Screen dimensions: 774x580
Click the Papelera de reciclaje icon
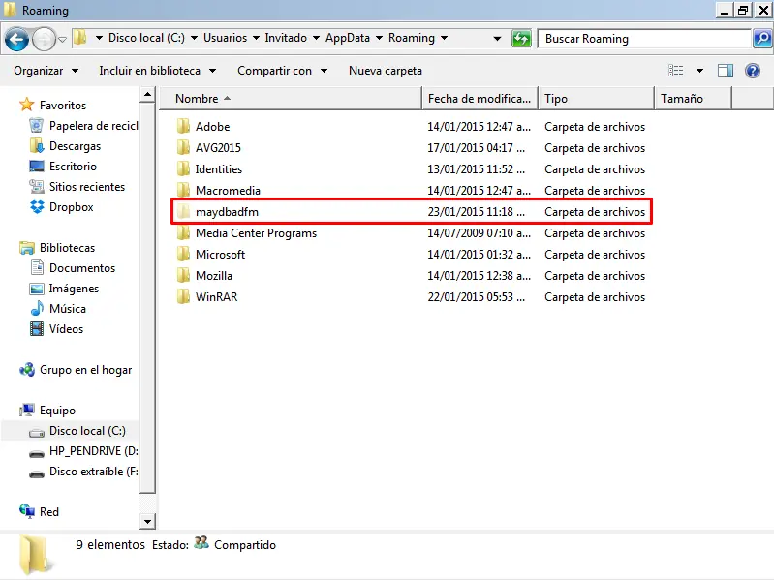[x=36, y=125]
